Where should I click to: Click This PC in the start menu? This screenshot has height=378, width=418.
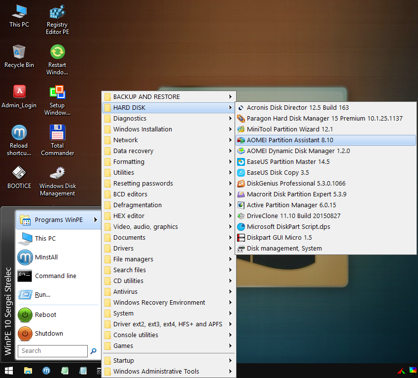click(58, 239)
